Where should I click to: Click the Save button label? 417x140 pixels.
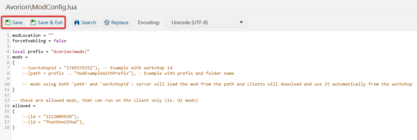click(x=17, y=22)
